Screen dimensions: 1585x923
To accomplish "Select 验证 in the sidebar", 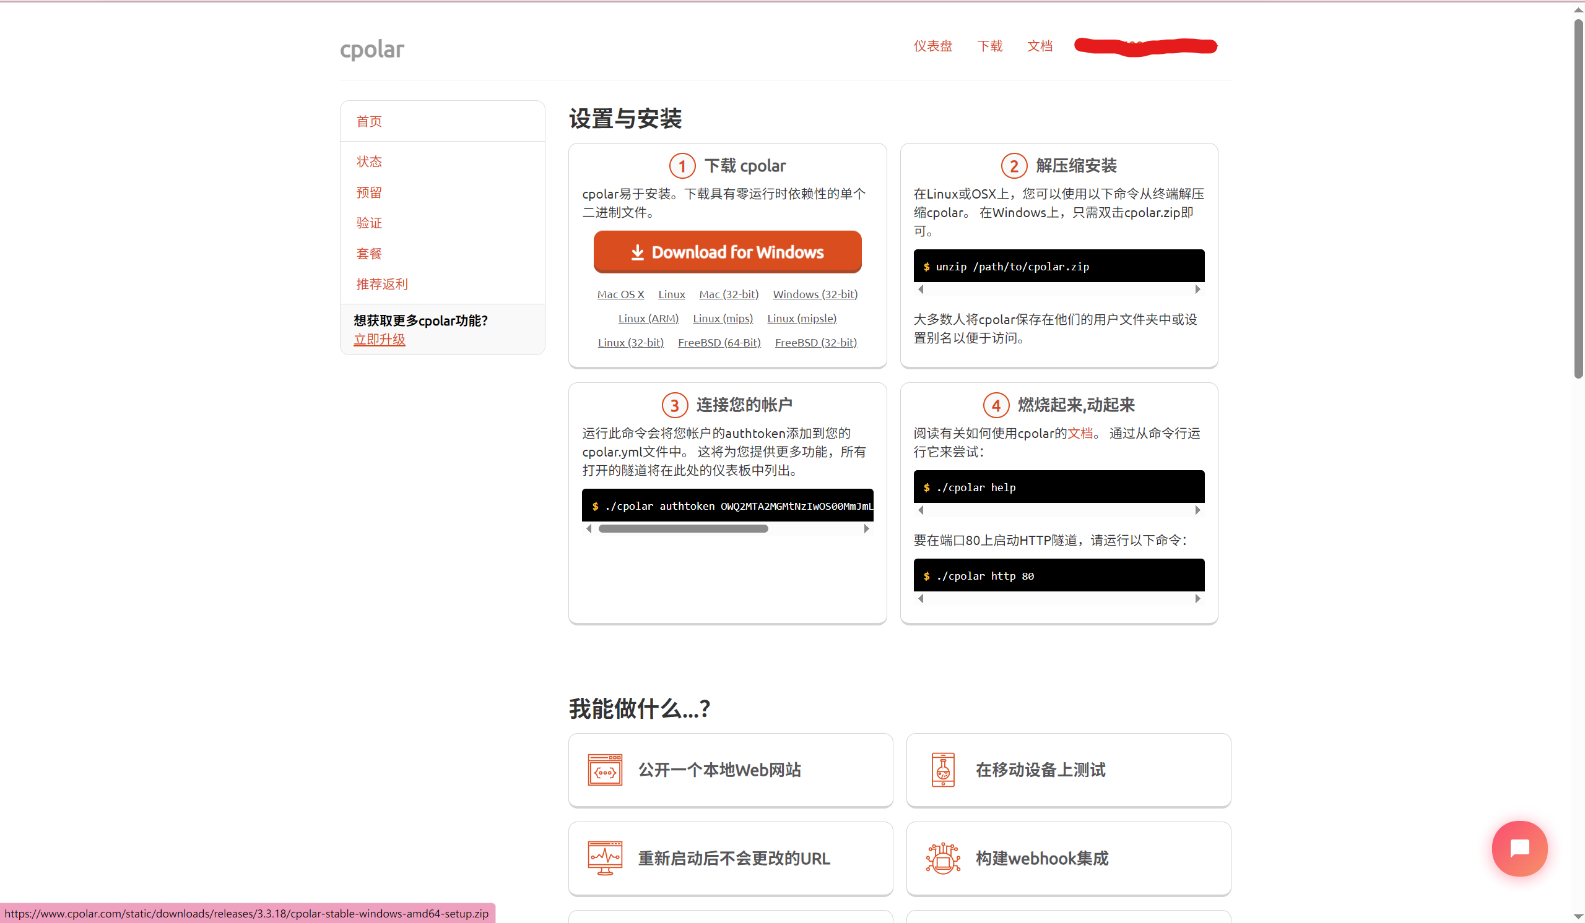I will [369, 223].
